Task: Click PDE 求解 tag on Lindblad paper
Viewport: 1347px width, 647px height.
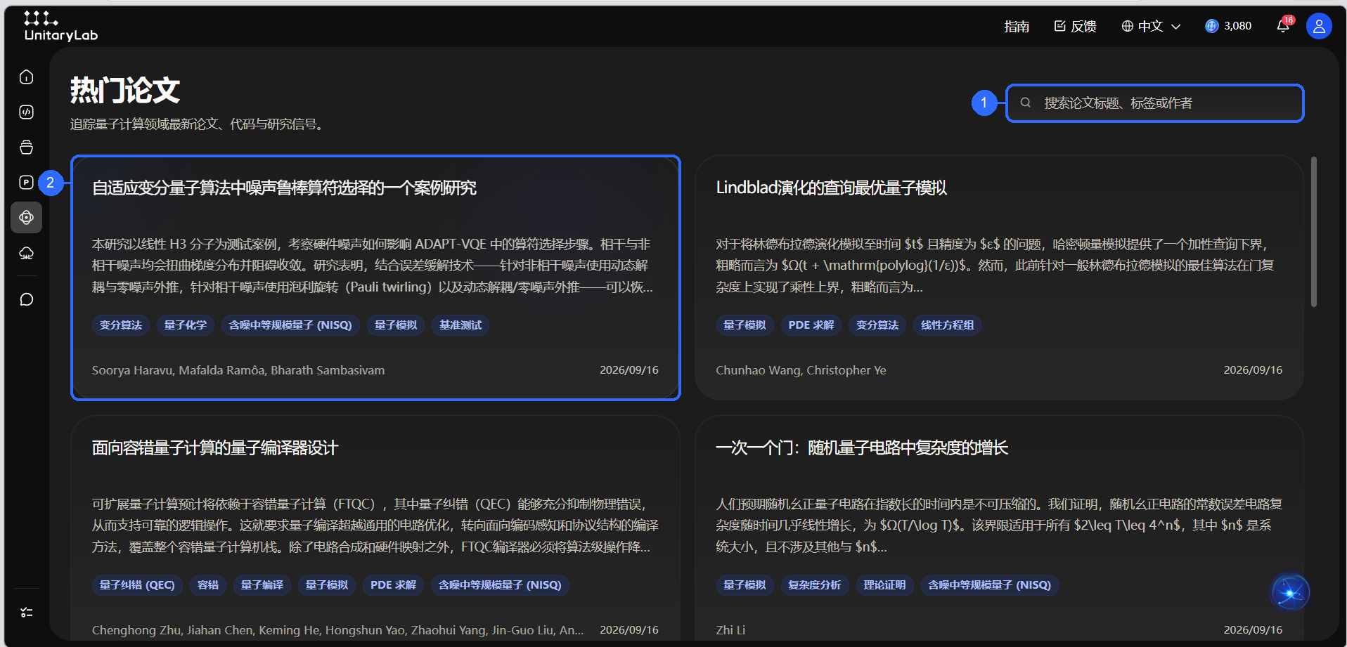Action: (811, 325)
